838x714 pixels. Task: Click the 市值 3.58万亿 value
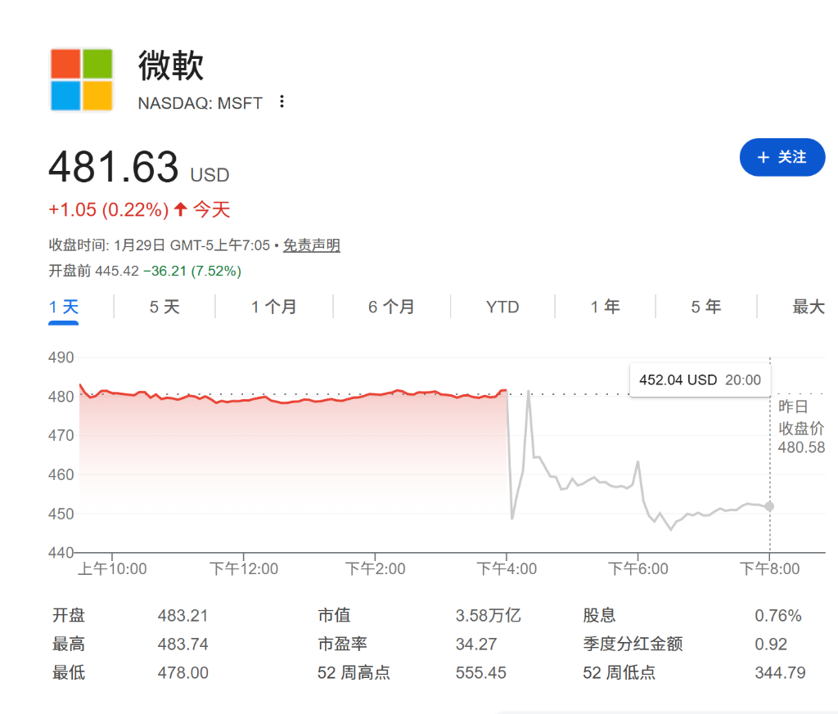pos(488,616)
